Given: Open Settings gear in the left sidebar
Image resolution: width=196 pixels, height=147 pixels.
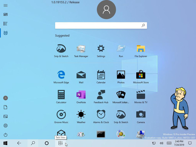Looking at the screenshot, I should click(5, 126).
